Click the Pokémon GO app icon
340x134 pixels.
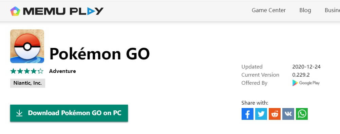pyautogui.click(x=27, y=46)
